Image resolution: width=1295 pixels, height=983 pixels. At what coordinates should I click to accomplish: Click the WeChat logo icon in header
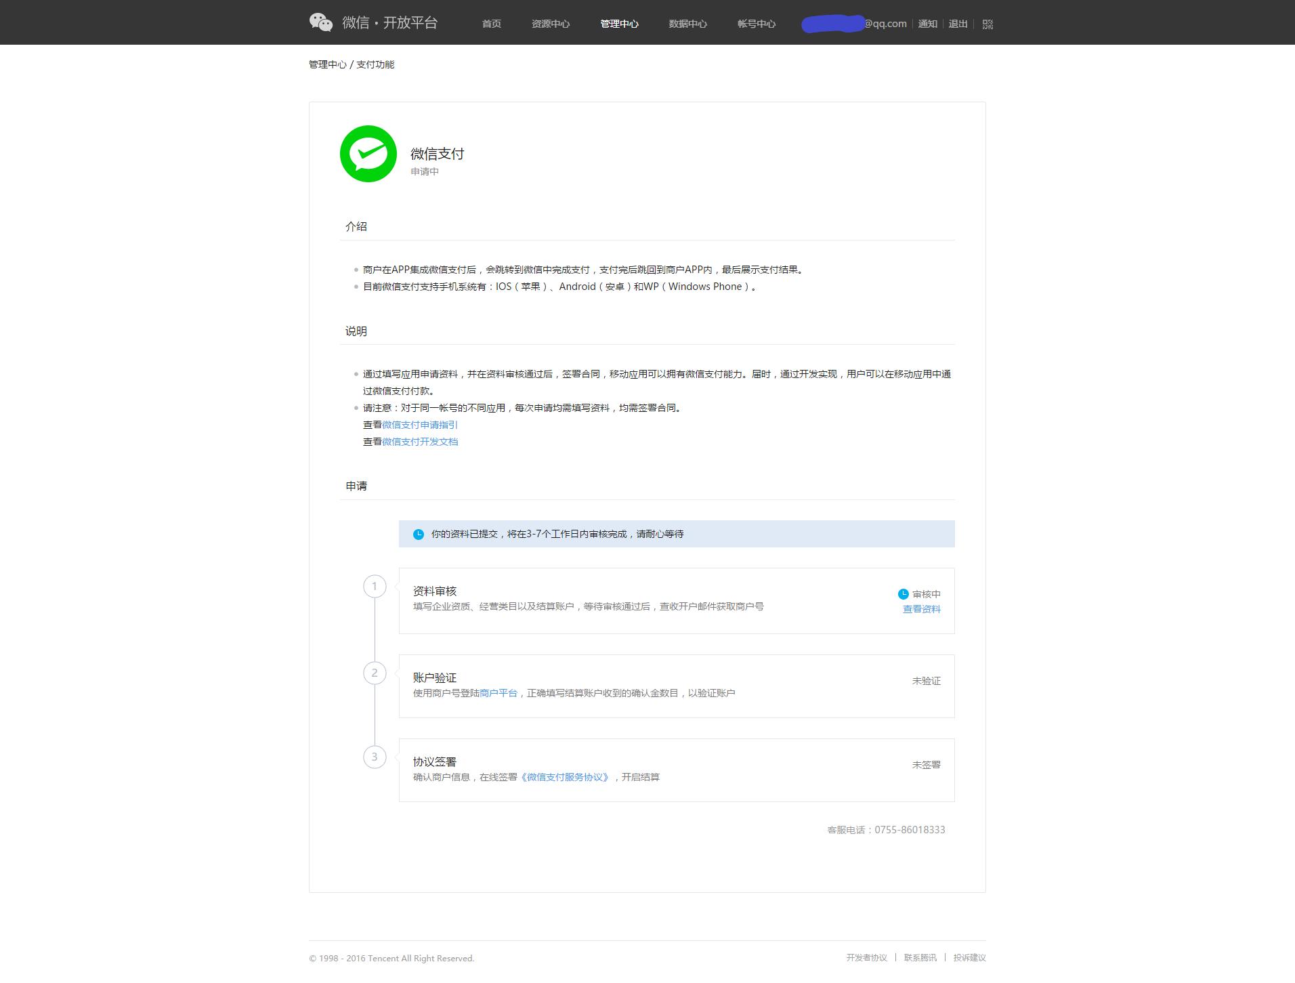click(321, 22)
